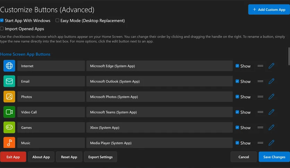Click the drag handle for Games row
Image resolution: width=290 pixels, height=168 pixels.
260,127
